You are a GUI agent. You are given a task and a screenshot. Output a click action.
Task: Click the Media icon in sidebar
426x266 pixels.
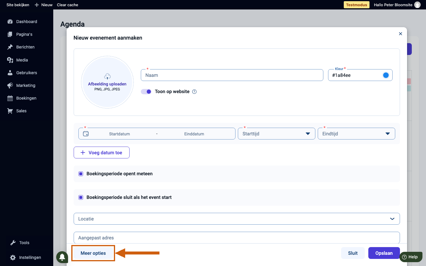pos(10,60)
